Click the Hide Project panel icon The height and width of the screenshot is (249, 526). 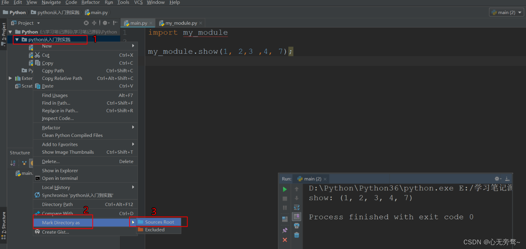[x=115, y=23]
